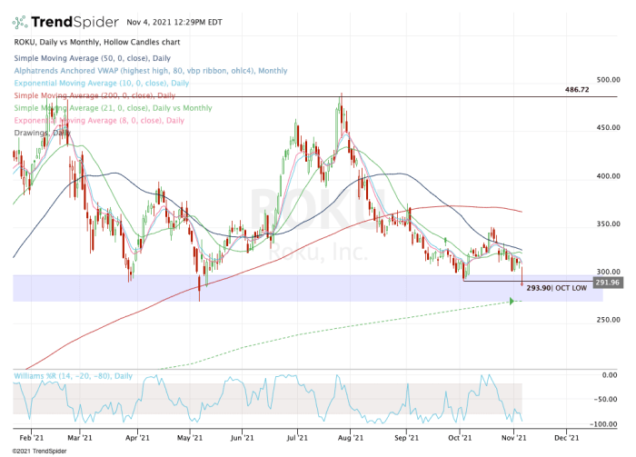Click the green anchored VWAP arrow marker

(x=512, y=302)
